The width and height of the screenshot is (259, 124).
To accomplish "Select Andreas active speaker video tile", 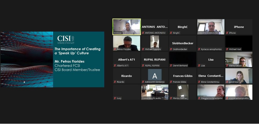I will pyautogui.click(x=127, y=27).
